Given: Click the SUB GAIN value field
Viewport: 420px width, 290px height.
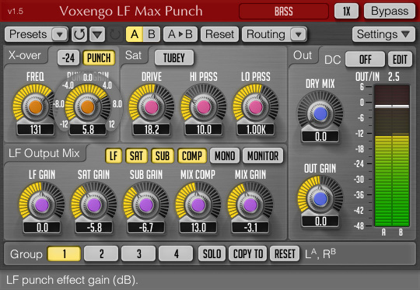Looking at the screenshot, I should (146, 228).
